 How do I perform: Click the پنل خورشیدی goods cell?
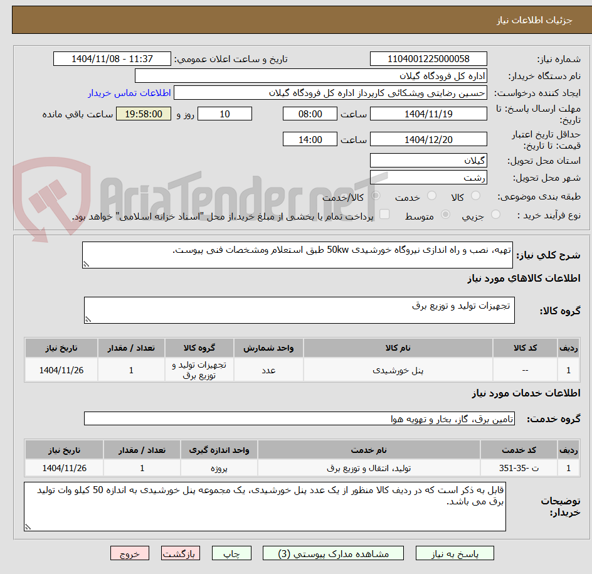click(398, 370)
